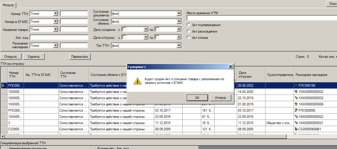Click the icon beside 1XXX0000000032 invoice

pyautogui.click(x=297, y=98)
